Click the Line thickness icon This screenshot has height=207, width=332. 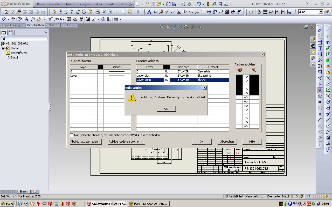[265, 12]
